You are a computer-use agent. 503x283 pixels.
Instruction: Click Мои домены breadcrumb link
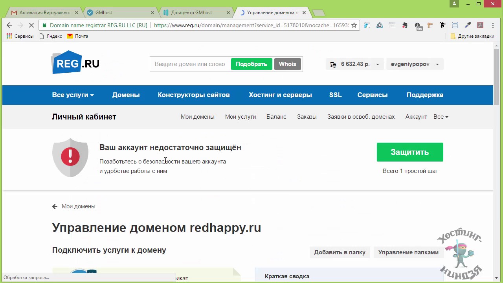click(x=78, y=206)
